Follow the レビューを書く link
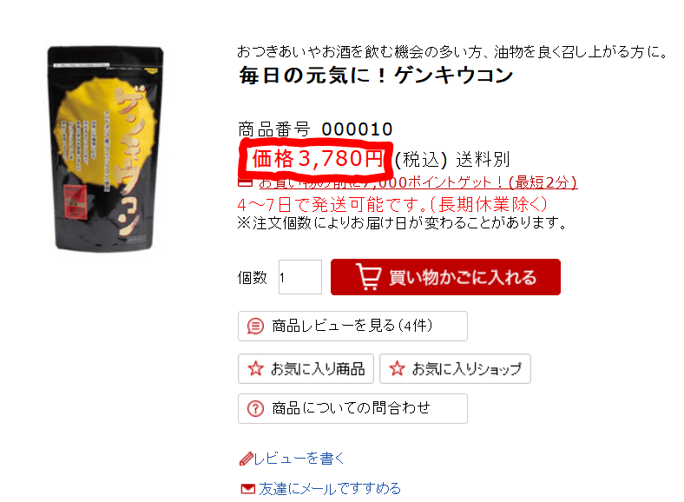This screenshot has height=502, width=684. pos(299,459)
